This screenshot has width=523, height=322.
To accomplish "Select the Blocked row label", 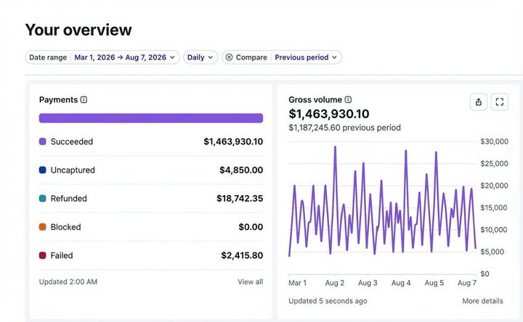I will [65, 227].
